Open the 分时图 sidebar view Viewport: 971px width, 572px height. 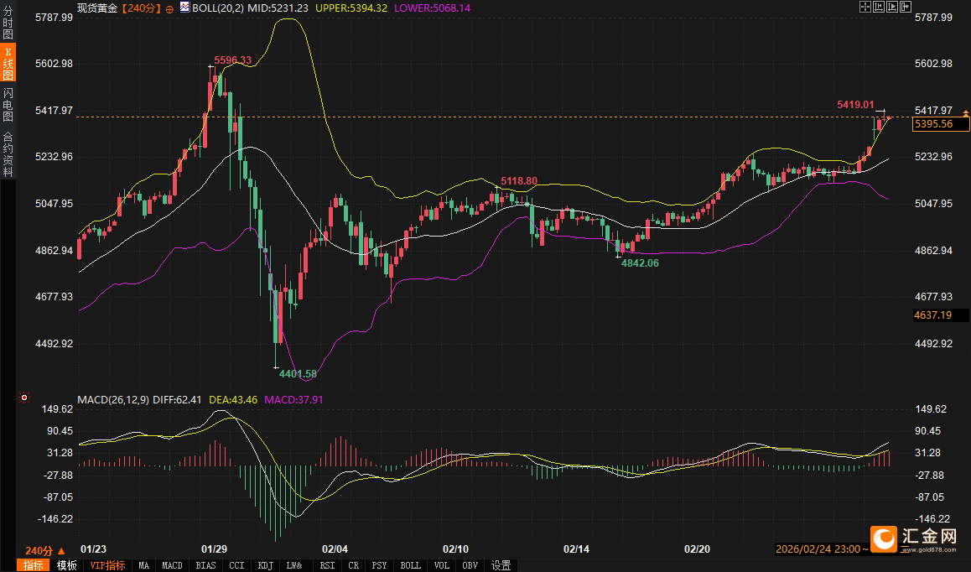8,21
